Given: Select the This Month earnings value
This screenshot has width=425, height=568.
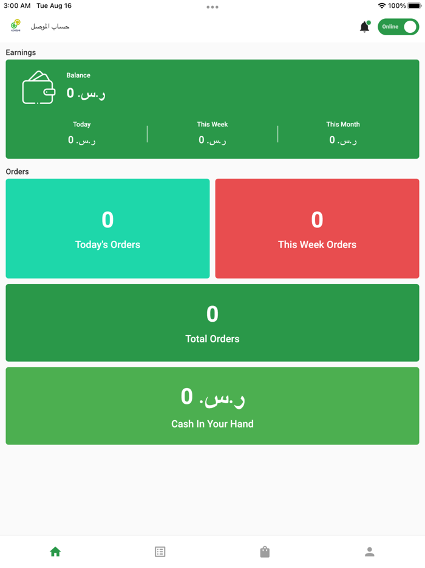Looking at the screenshot, I should tap(342, 139).
